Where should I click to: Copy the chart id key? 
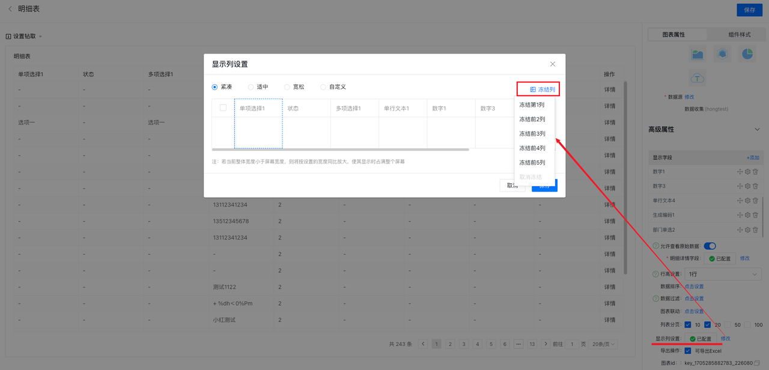coord(757,363)
